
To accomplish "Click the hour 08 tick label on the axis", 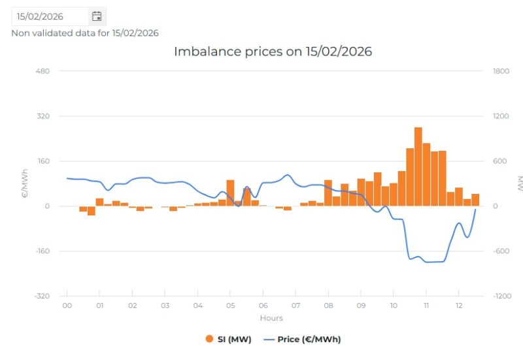I will point(328,306).
